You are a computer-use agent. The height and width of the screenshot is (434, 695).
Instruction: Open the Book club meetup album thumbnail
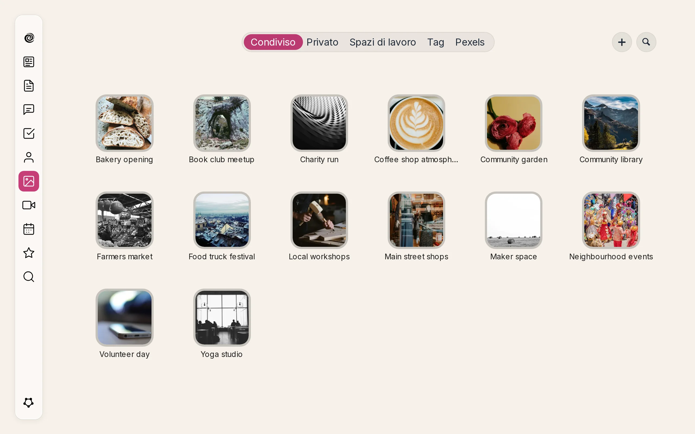[x=222, y=123]
